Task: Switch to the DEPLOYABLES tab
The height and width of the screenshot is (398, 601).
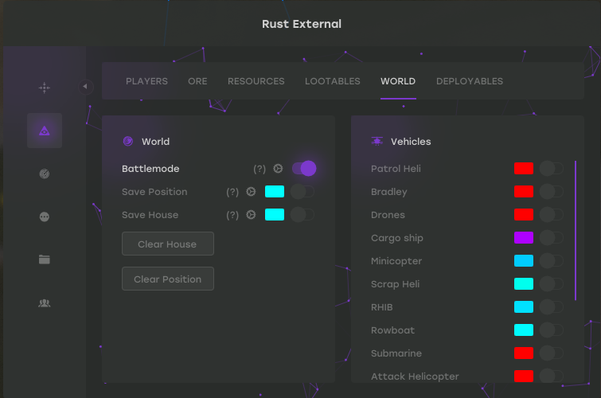Action: coord(470,81)
